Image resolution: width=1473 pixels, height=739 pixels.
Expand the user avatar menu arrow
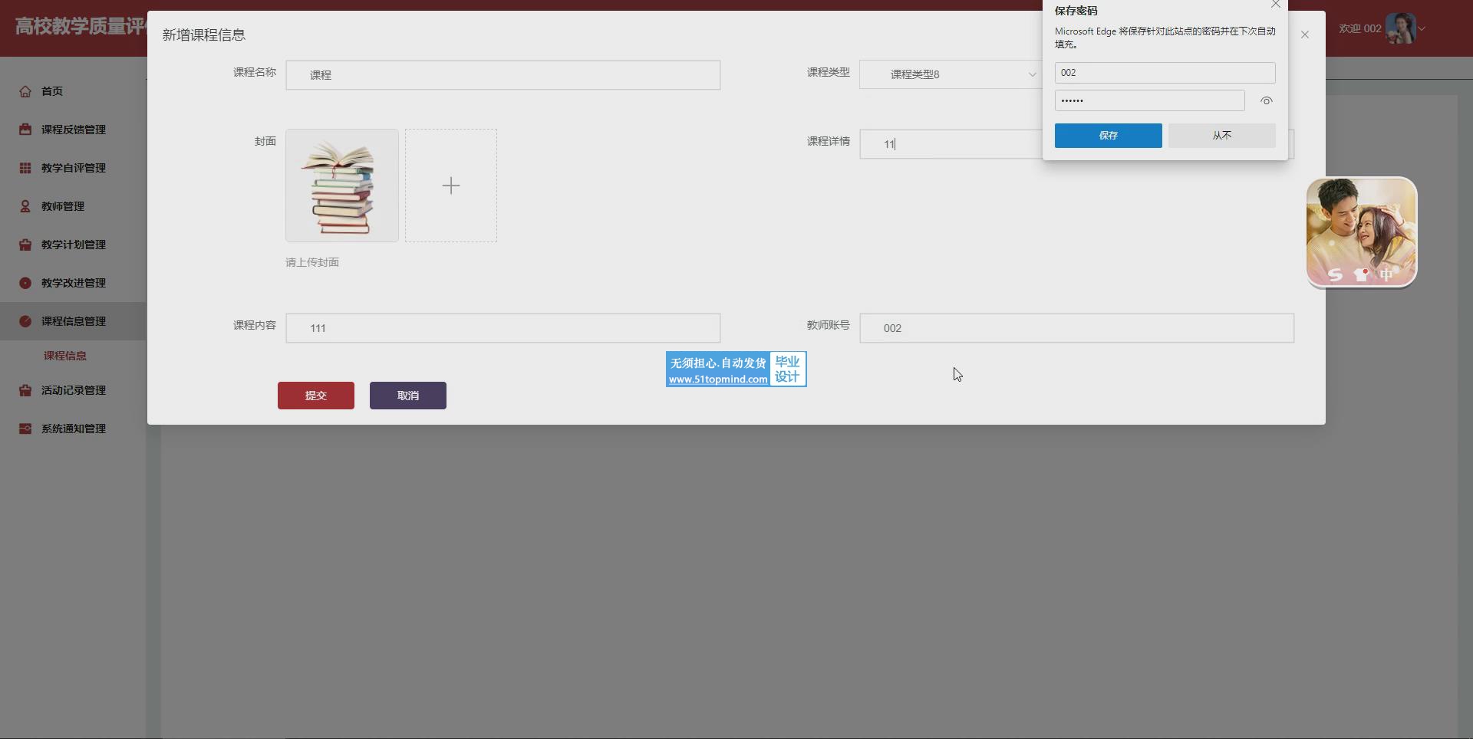(x=1422, y=29)
